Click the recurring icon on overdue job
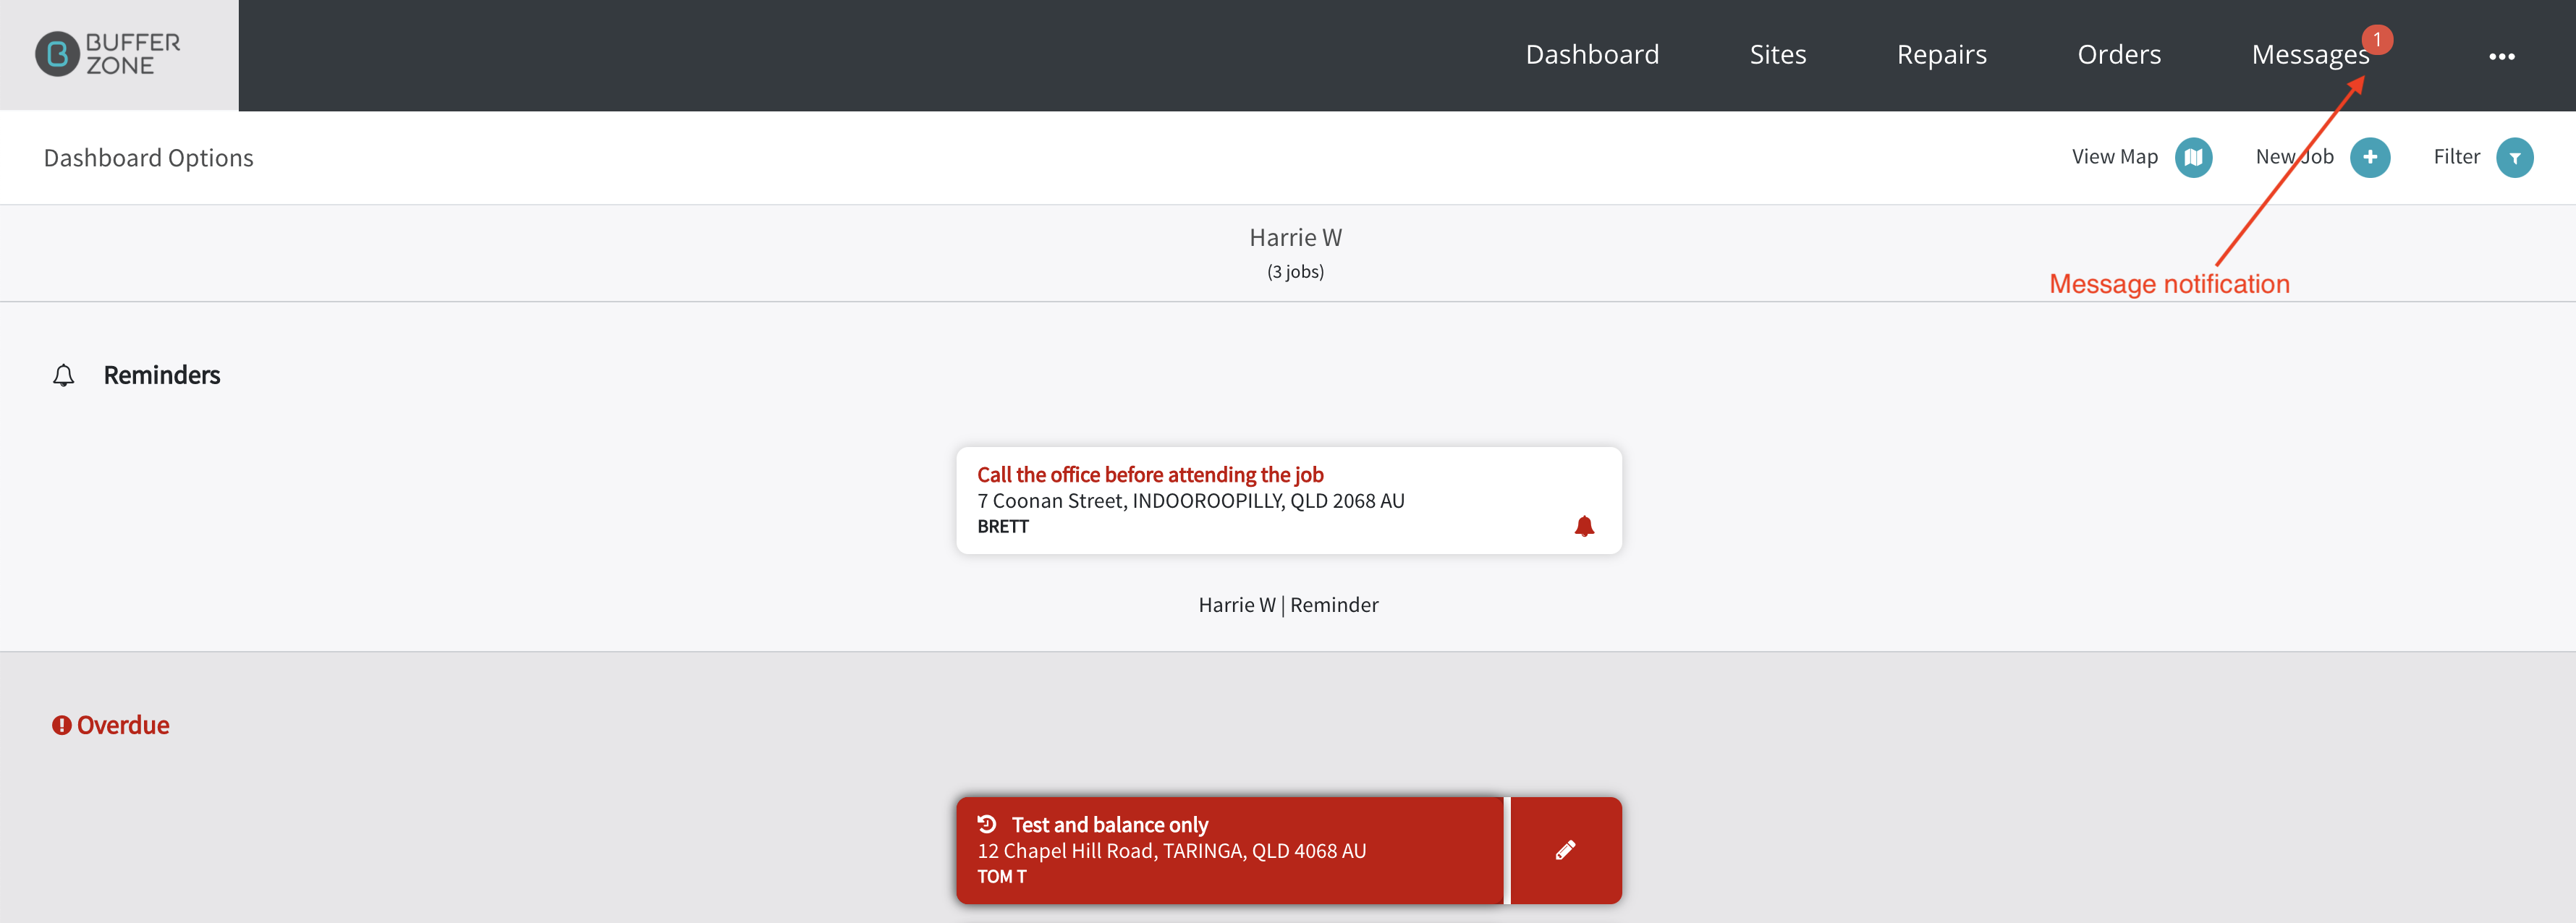This screenshot has width=2576, height=923. [x=986, y=824]
